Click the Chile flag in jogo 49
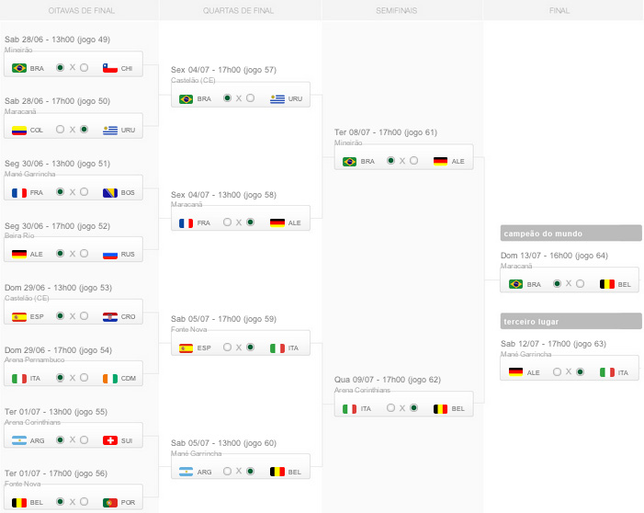644x513 pixels. [110, 68]
